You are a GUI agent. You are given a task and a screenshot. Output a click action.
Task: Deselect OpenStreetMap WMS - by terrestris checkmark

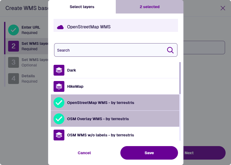[59, 103]
